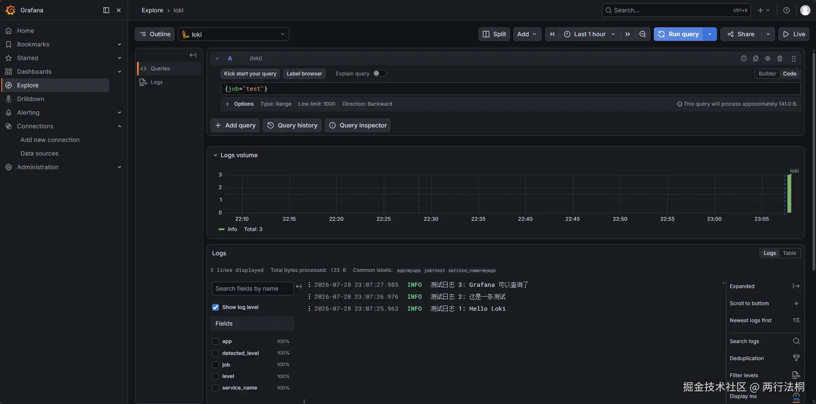This screenshot has width=816, height=404.
Task: Open Search logs magnifier
Action: (x=796, y=341)
